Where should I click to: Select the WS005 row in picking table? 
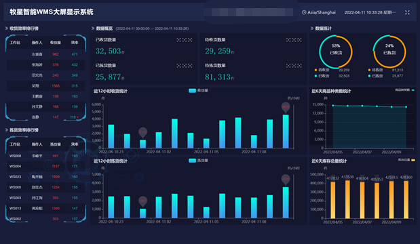pyautogui.click(x=45, y=187)
